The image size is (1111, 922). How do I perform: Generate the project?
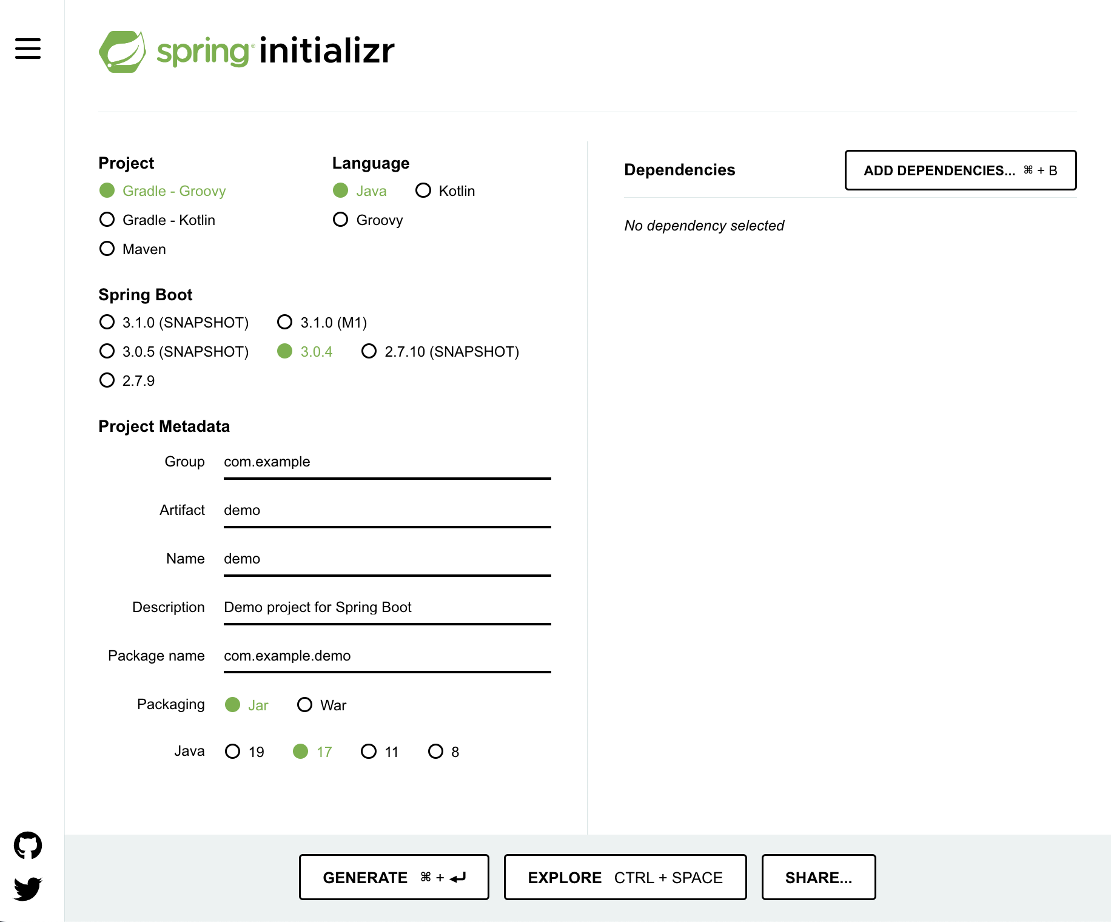pyautogui.click(x=394, y=877)
